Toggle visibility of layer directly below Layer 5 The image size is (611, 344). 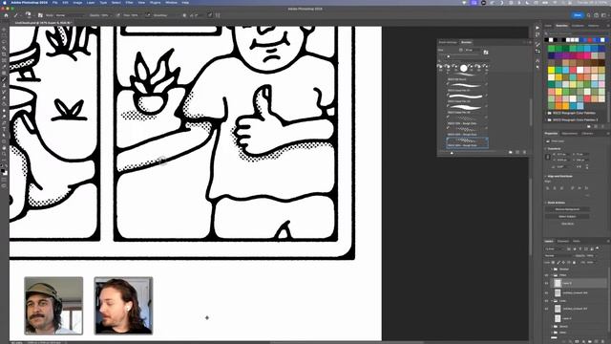(x=546, y=292)
